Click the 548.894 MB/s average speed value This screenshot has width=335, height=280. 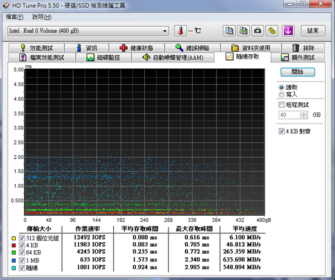pos(242,267)
